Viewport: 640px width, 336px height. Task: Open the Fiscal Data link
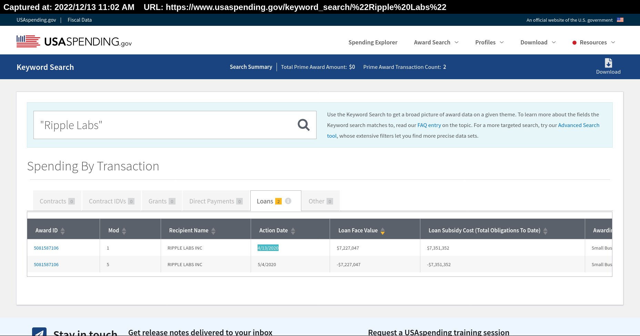[80, 20]
